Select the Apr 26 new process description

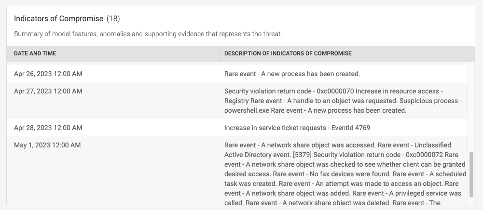point(292,74)
